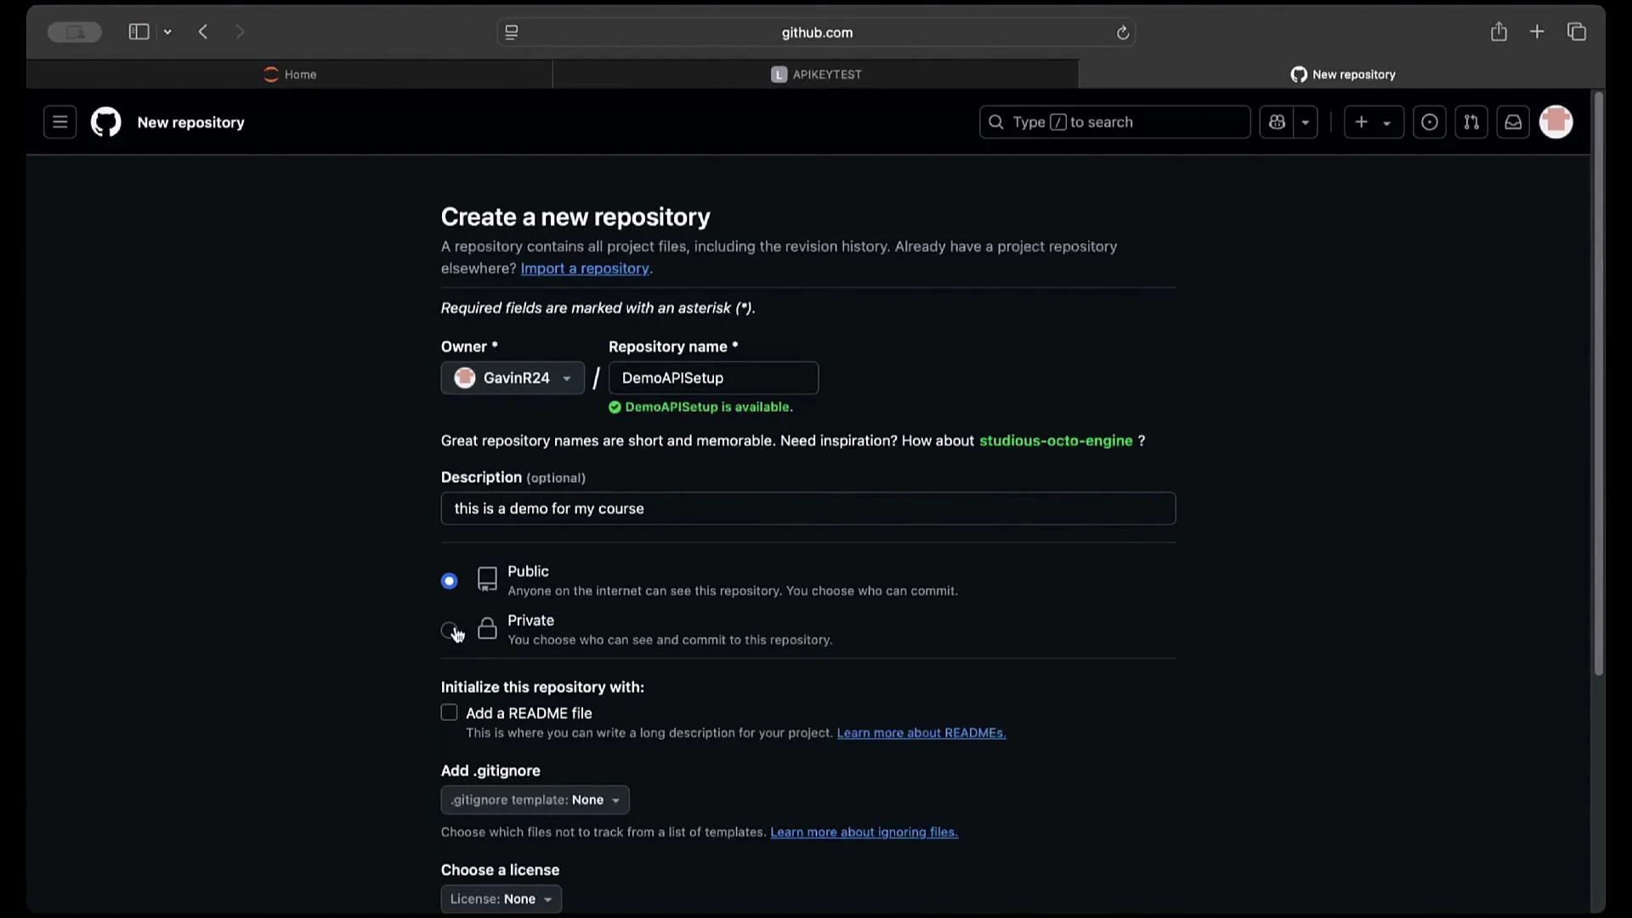Switch to the APIKEYTEST tab
Screen dimensions: 1632x918
click(816, 74)
